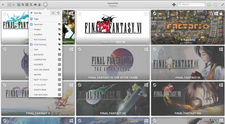Add a new game with plus icon
This screenshot has width=225, height=124.
[174, 5]
